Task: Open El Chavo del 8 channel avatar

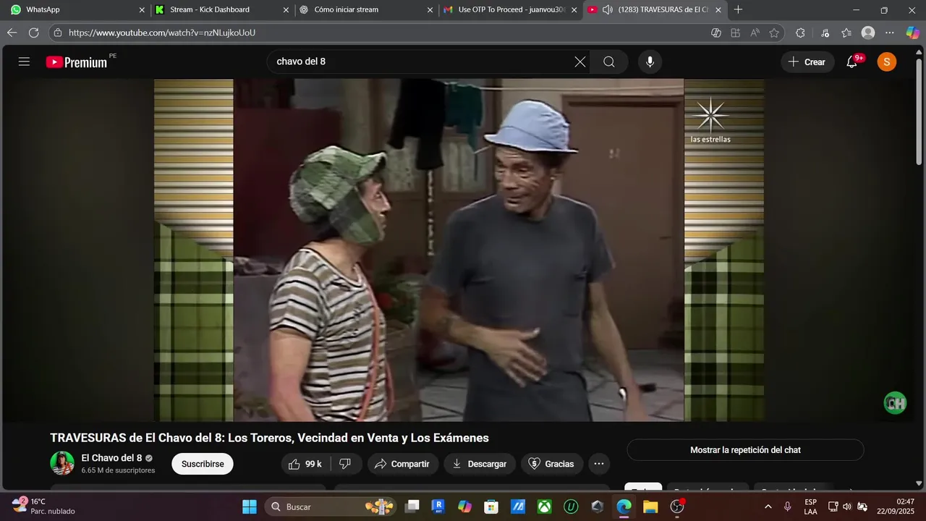Action: click(x=62, y=463)
